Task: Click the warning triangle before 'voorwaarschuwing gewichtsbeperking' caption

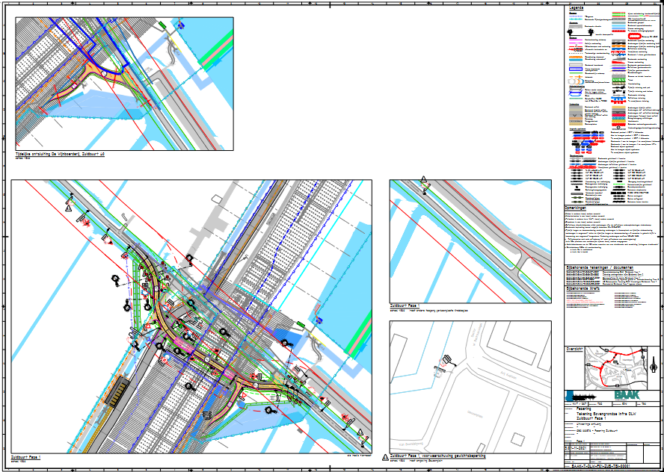Action: (x=384, y=456)
